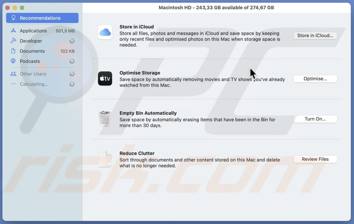354x224 pixels.
Task: Click Turn On… for Empty Bin
Action: coord(315,119)
